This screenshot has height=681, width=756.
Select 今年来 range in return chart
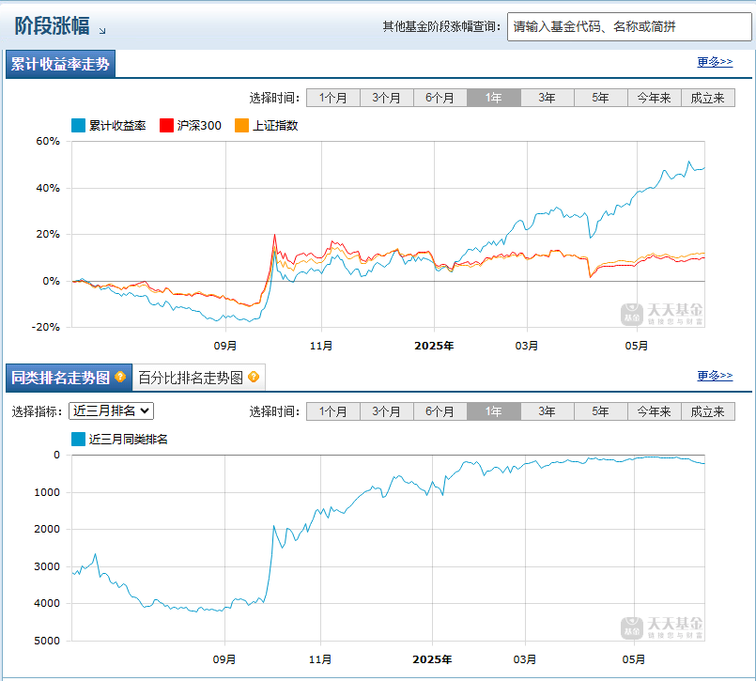click(655, 98)
